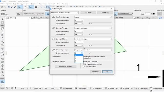This screenshot has height=92, width=164.
Task: Open the Угловые Единицы units dropdown
Action: point(93,50)
